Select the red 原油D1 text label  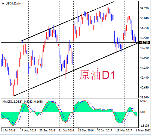[97, 75]
